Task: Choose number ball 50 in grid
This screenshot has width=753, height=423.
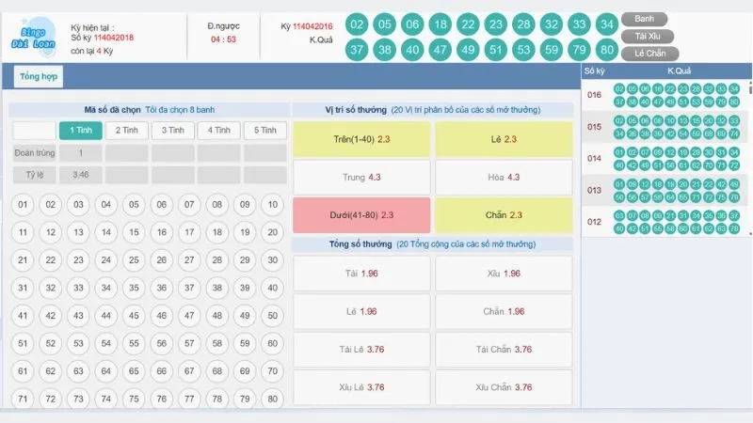Action: coord(272,316)
